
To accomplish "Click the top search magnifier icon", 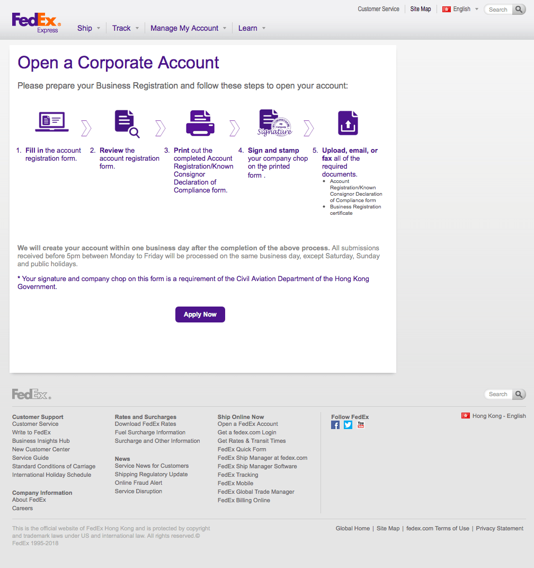I will tap(519, 9).
